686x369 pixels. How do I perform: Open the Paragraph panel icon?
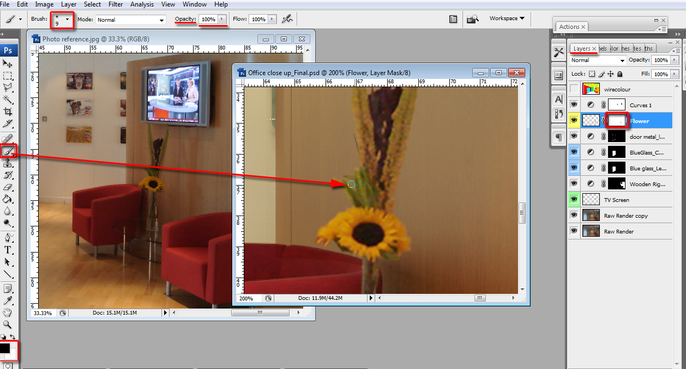pyautogui.click(x=558, y=137)
